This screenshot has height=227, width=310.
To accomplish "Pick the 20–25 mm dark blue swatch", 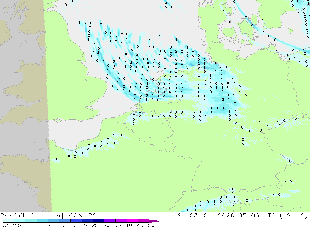I will pos(87,221).
